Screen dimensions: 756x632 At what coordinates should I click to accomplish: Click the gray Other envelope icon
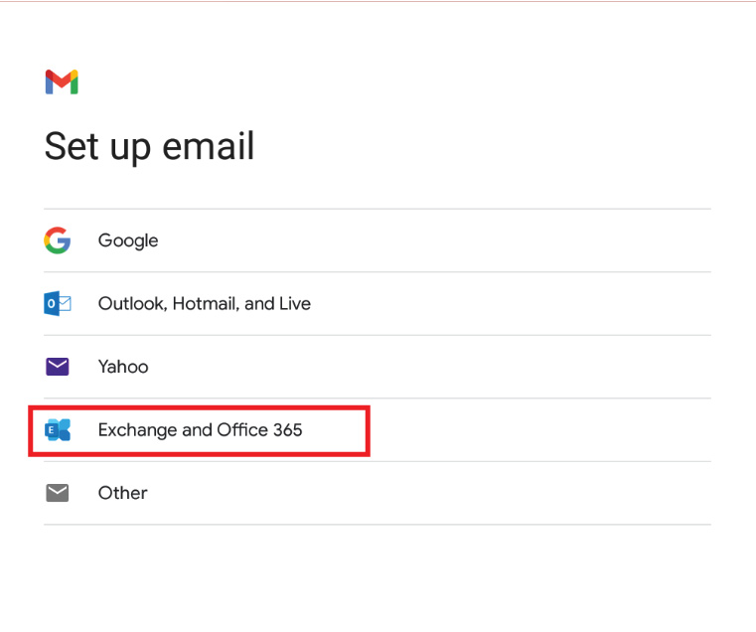[58, 493]
